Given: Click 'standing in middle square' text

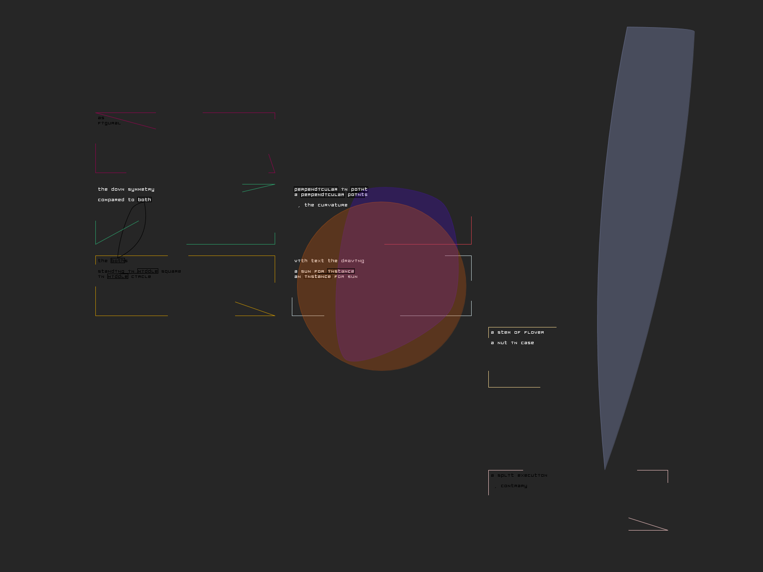Looking at the screenshot, I should 139,271.
